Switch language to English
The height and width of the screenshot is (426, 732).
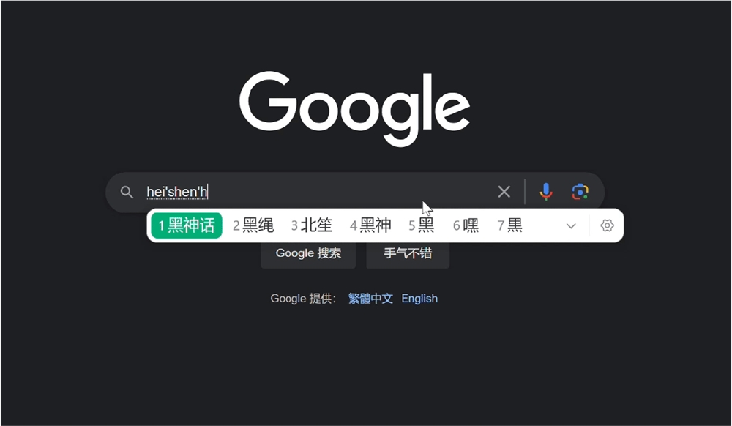pyautogui.click(x=419, y=298)
